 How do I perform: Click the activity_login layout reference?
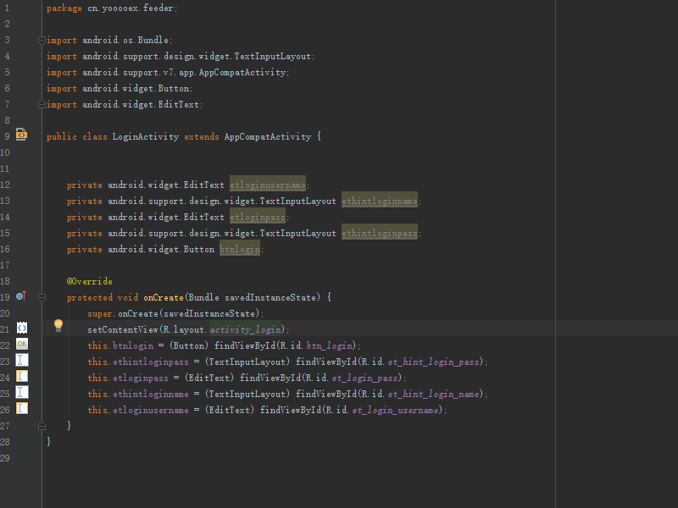coord(245,329)
